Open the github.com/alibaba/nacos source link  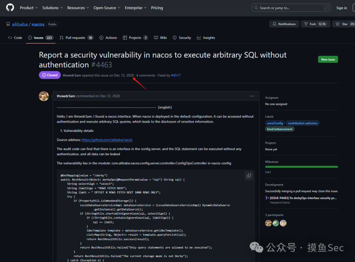click(107, 140)
